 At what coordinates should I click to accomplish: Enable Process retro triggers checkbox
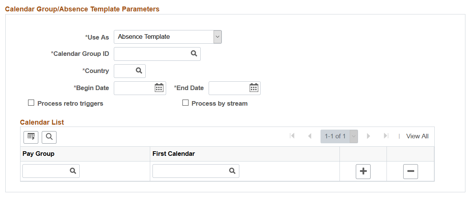[31, 103]
